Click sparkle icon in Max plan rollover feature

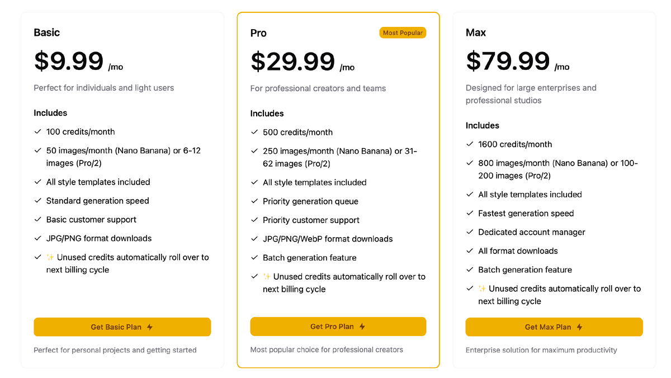tap(482, 289)
